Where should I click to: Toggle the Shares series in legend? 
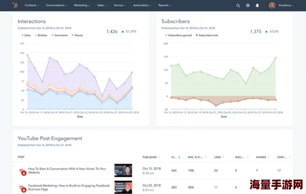(77, 36)
